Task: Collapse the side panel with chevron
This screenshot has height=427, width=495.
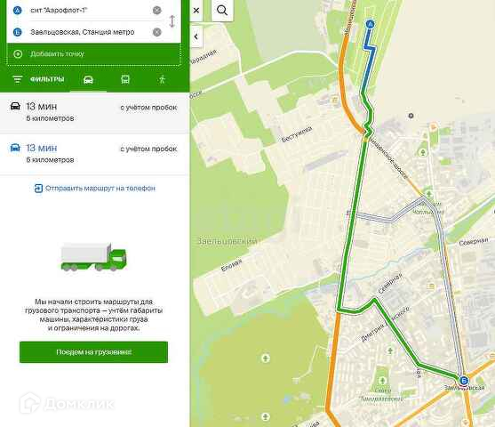Action: 196,36
